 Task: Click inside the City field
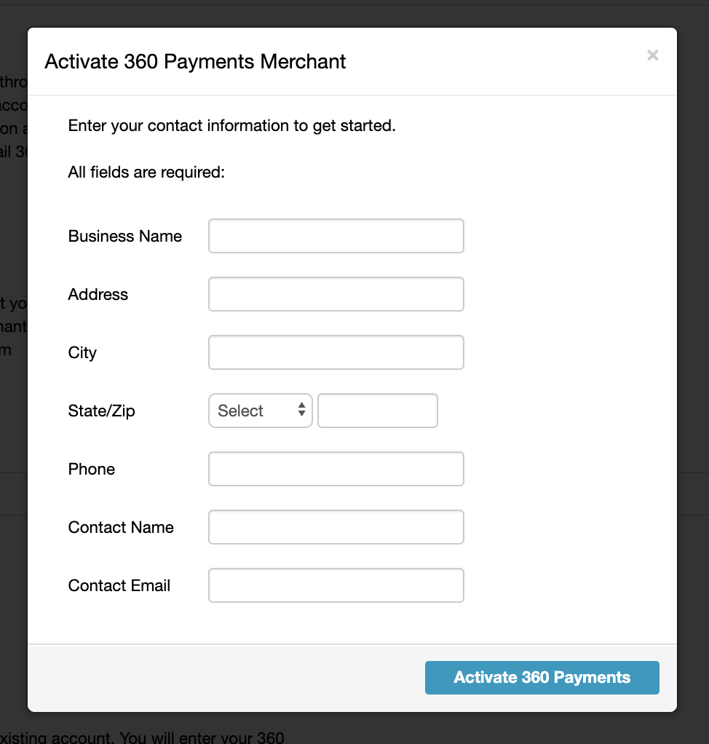tap(336, 352)
